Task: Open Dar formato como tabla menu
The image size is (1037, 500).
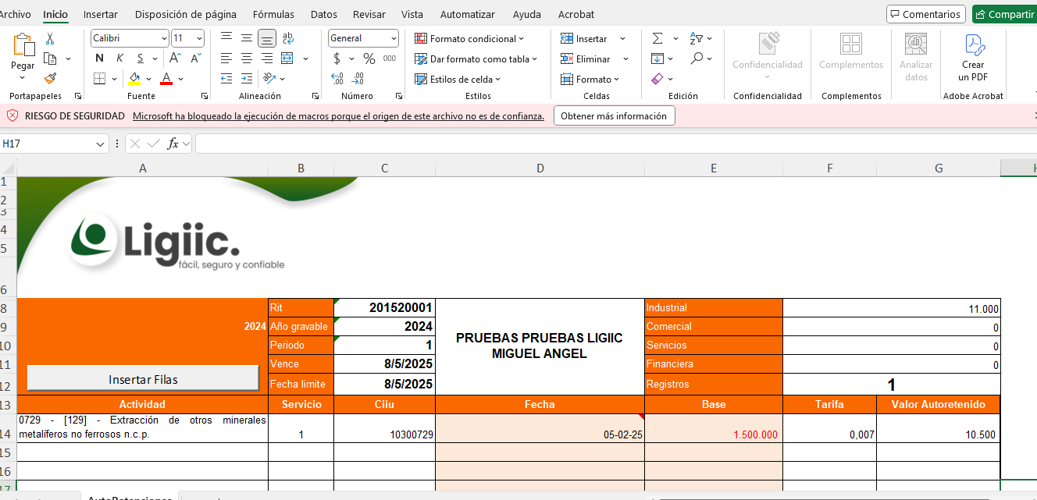Action: pos(476,59)
